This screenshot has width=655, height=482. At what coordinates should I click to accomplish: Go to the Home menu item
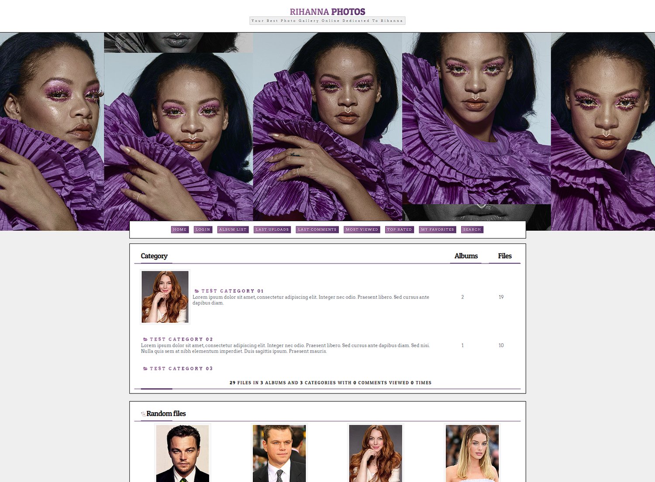pos(180,229)
